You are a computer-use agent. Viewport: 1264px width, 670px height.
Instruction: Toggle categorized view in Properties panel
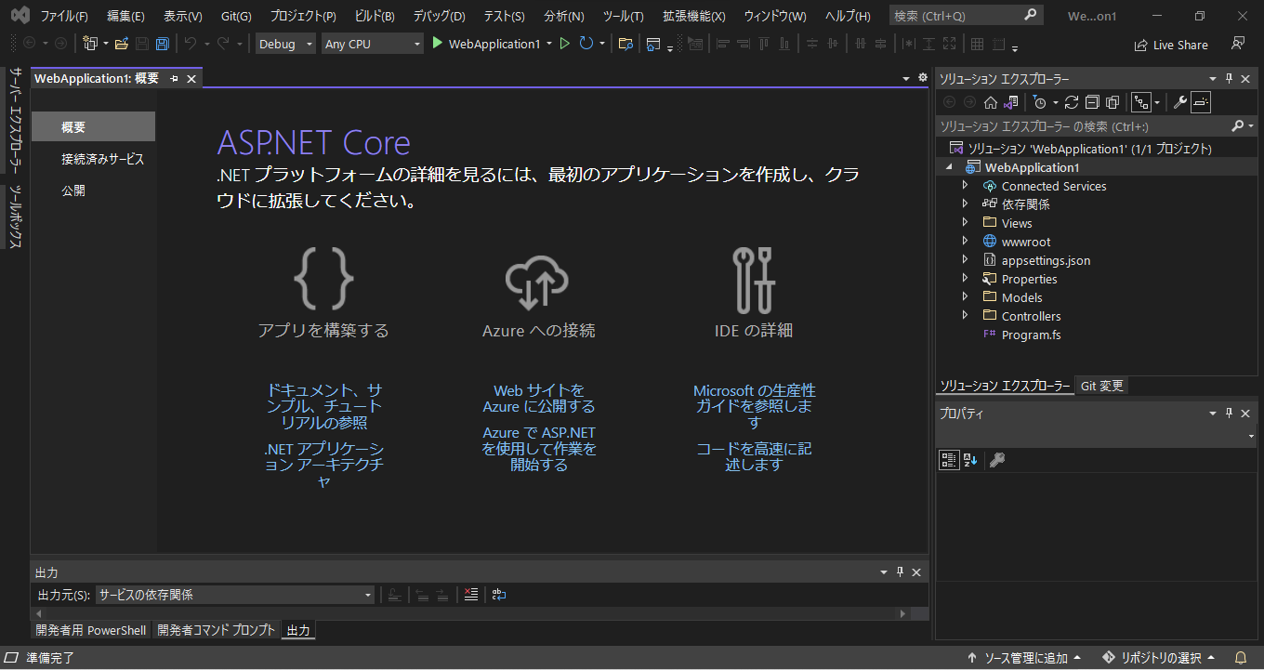point(949,460)
